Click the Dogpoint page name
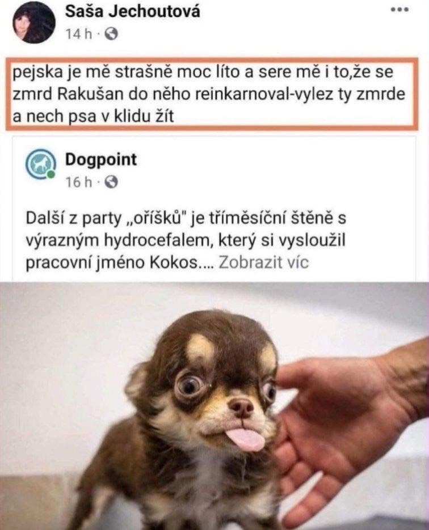Viewport: 429px width, 530px height. [101, 159]
